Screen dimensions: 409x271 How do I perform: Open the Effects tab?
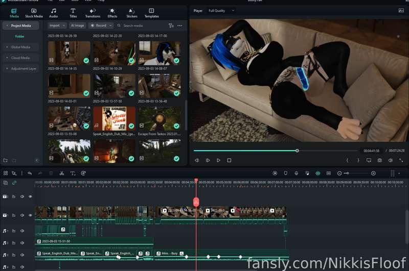112,13
